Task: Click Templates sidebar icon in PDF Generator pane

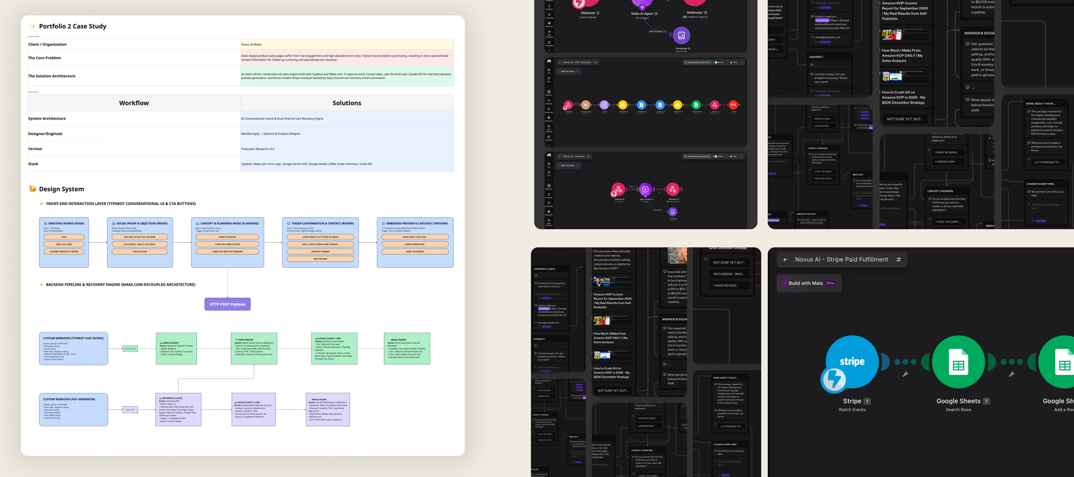Action: tap(549, 137)
